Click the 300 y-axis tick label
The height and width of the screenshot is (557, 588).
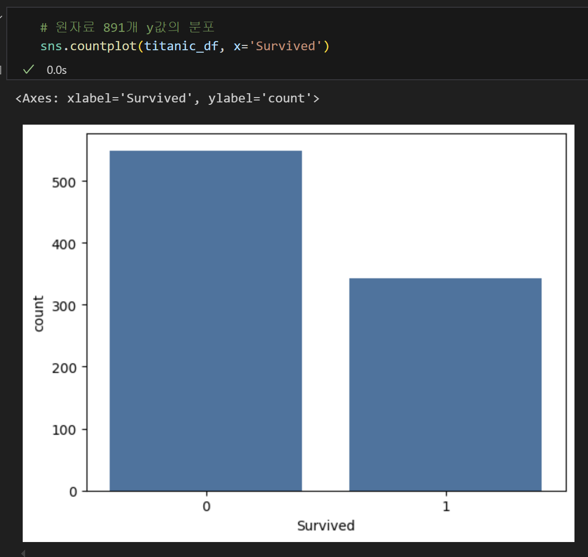click(x=64, y=306)
